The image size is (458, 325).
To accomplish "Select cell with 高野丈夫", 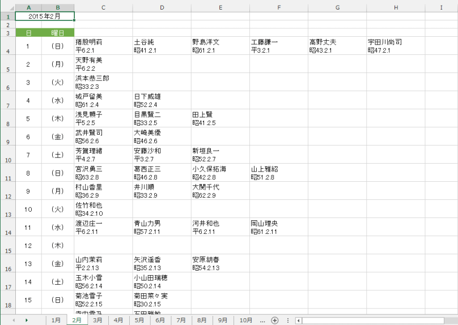I will click(x=337, y=46).
